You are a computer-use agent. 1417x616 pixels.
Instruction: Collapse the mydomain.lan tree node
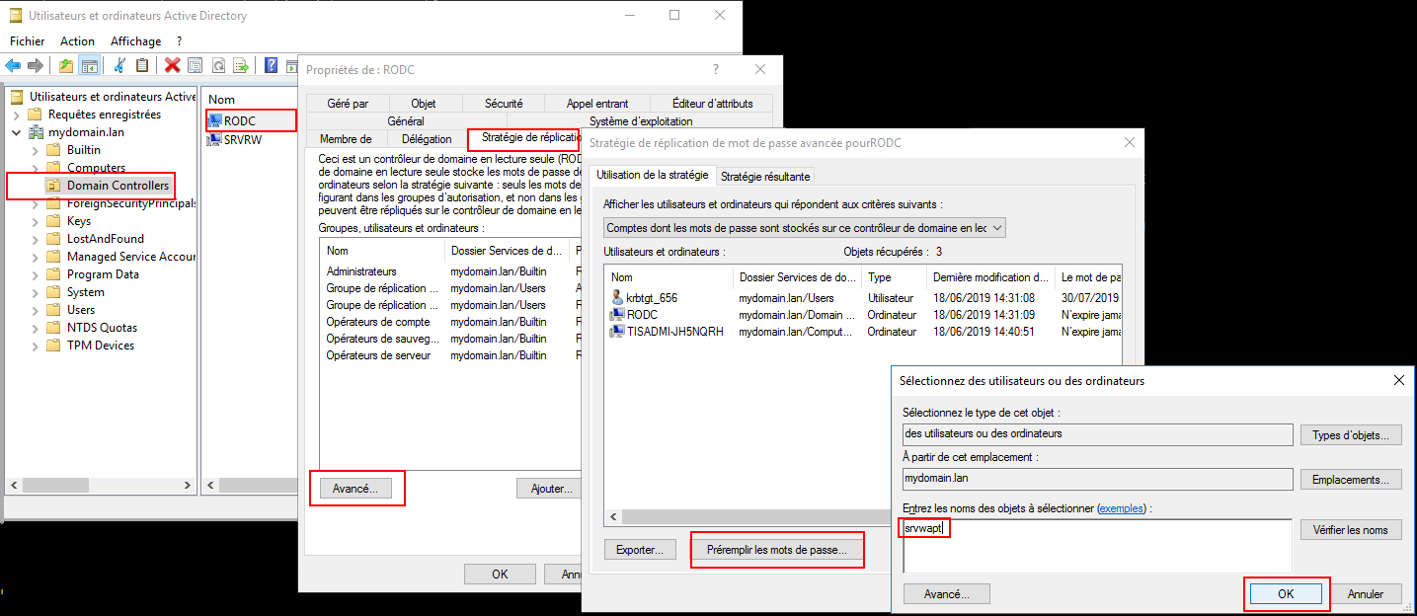coord(17,132)
